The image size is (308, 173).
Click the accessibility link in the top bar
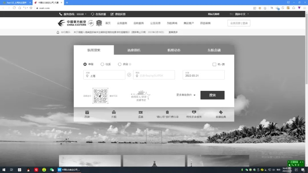pos(213,14)
